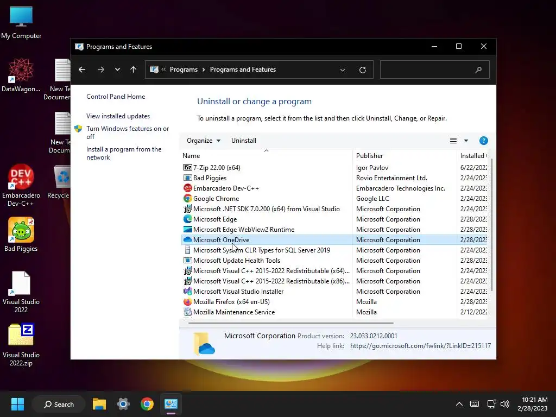The image size is (556, 417).
Task: Click the Microsoft Edge icon in programs list
Action: click(187, 219)
